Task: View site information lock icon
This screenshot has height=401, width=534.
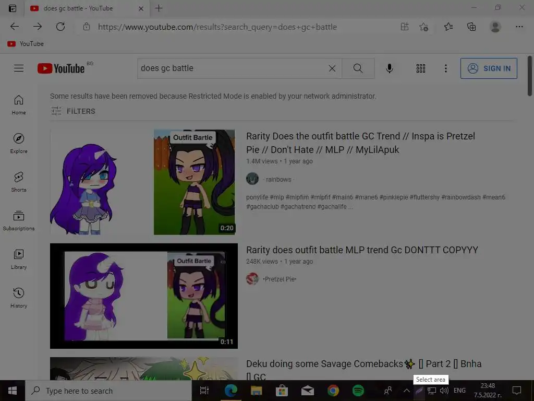Action: (x=87, y=27)
